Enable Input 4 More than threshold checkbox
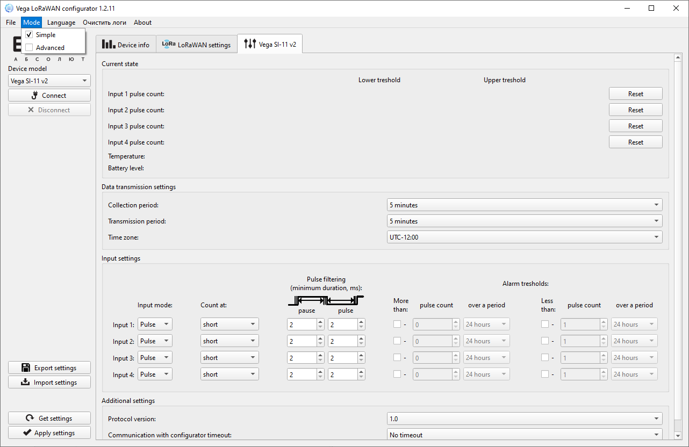Image resolution: width=689 pixels, height=447 pixels. (x=397, y=374)
